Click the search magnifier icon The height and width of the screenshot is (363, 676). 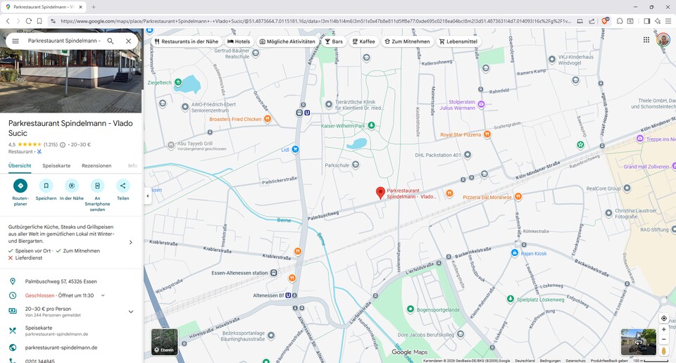click(x=111, y=41)
